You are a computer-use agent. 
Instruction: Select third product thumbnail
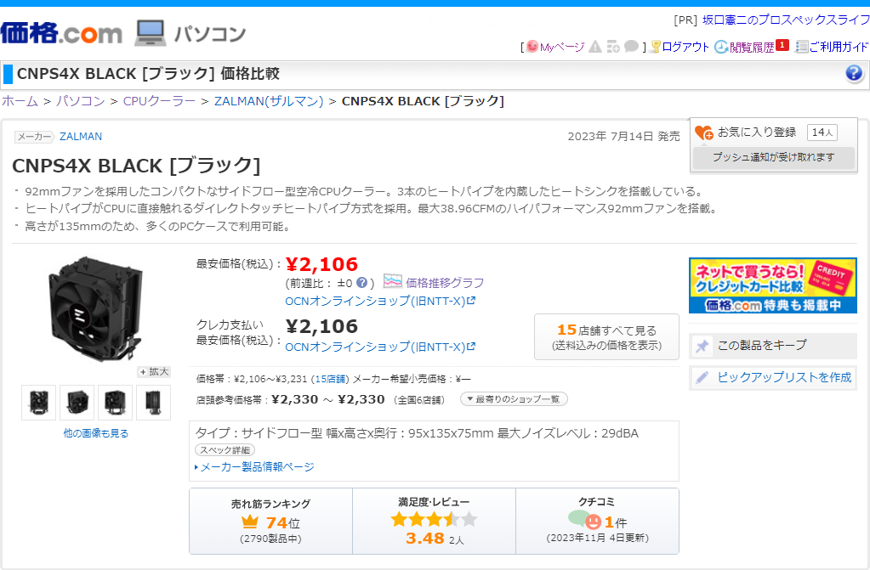(116, 403)
